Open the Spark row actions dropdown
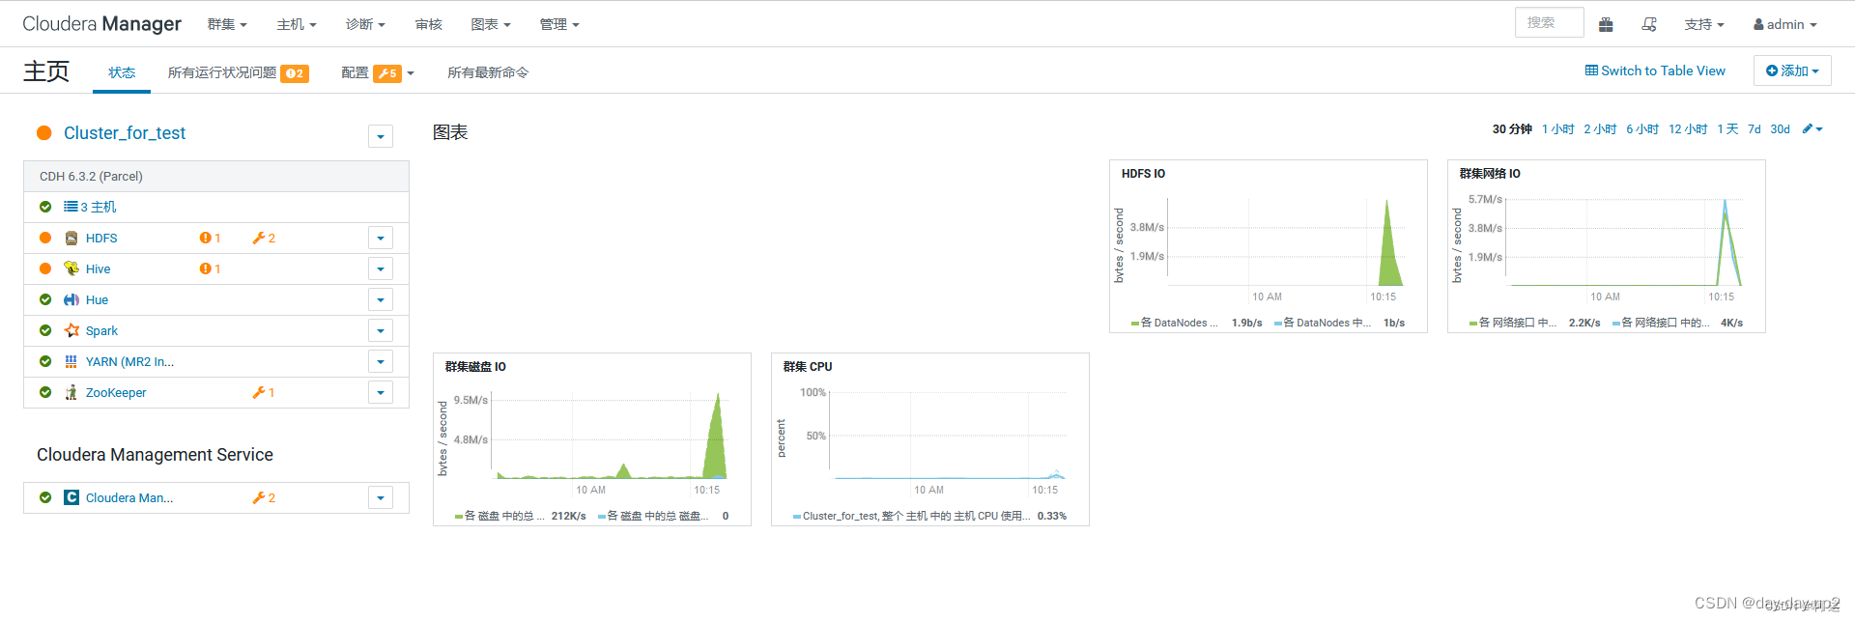Image resolution: width=1855 pixels, height=621 pixels. [381, 330]
